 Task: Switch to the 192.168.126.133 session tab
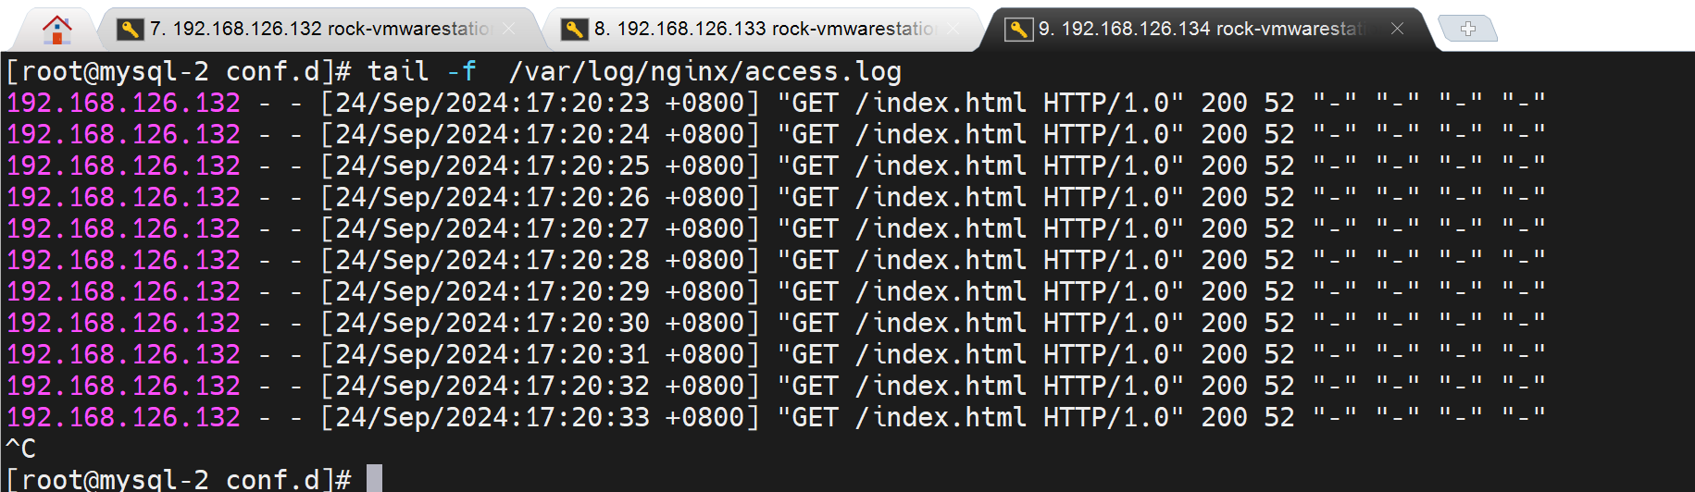click(x=764, y=30)
